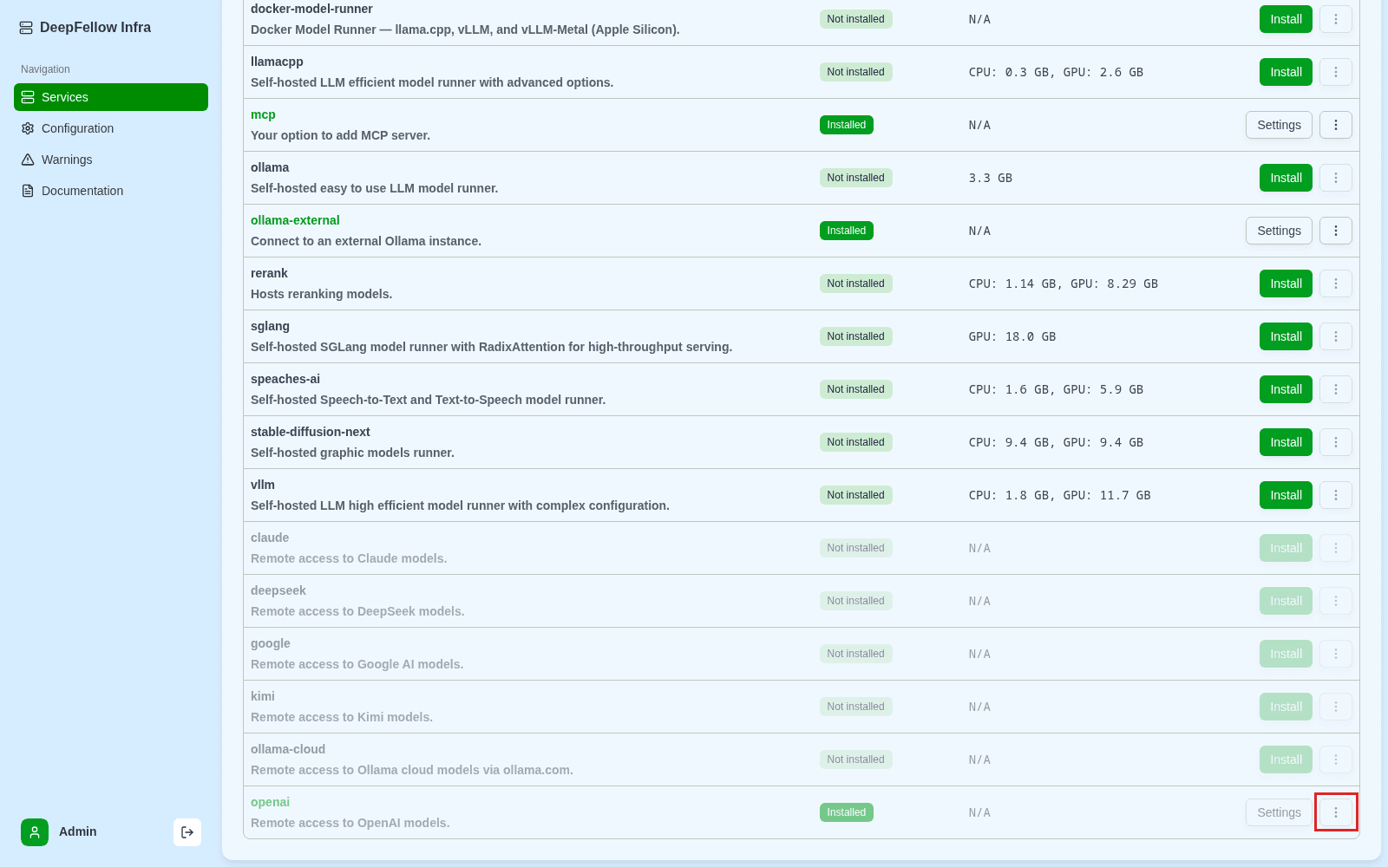Open more options for ollama-cloud
The height and width of the screenshot is (867, 1388).
point(1336,759)
